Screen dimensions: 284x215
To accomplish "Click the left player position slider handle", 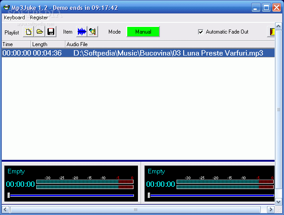I will (x=9, y=195).
